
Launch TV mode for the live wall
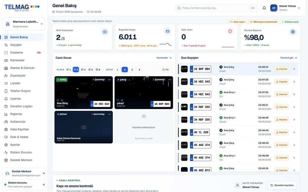[166, 69]
